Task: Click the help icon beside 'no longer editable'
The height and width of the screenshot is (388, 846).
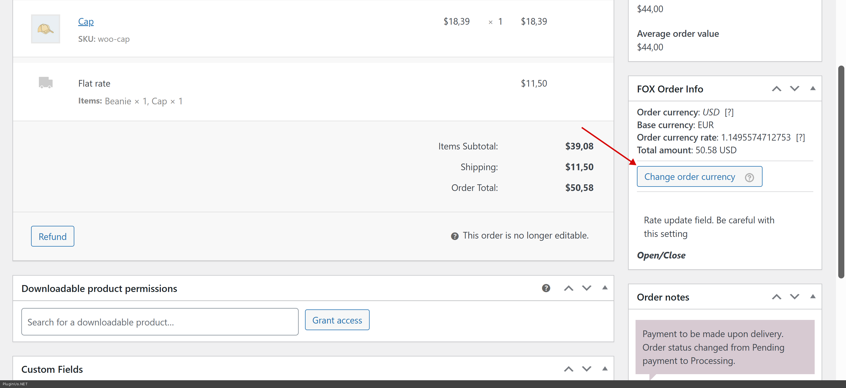Action: tap(454, 236)
